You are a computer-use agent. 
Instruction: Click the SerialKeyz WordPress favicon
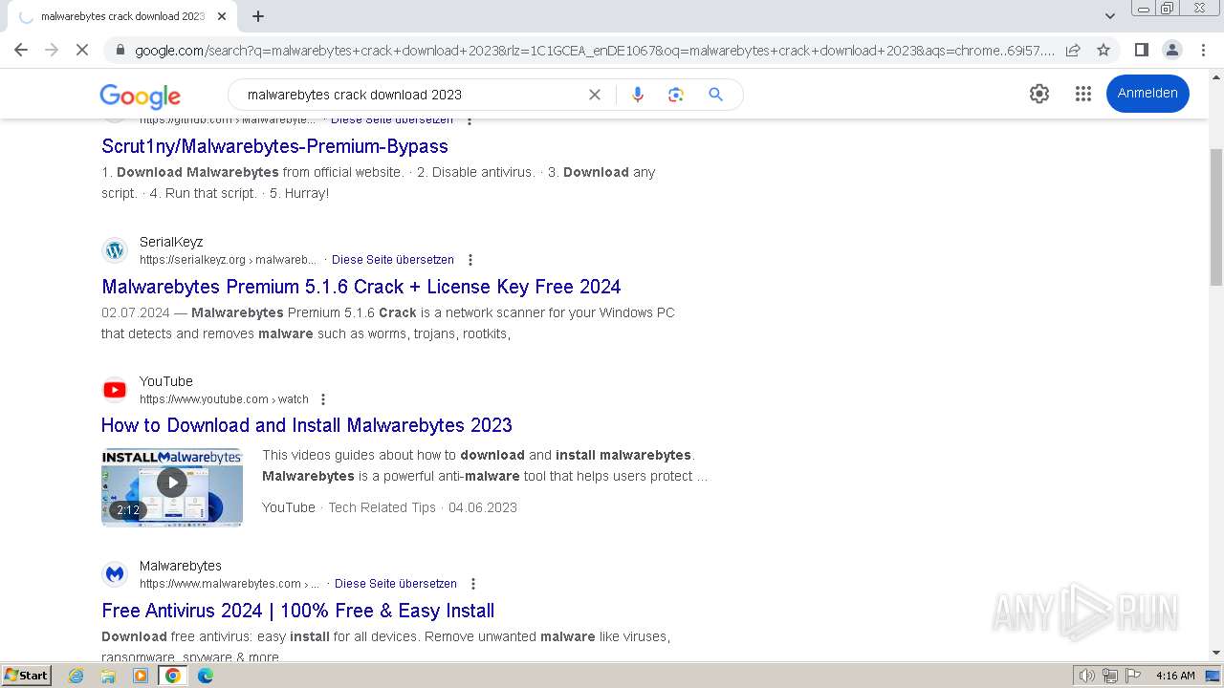tap(115, 250)
